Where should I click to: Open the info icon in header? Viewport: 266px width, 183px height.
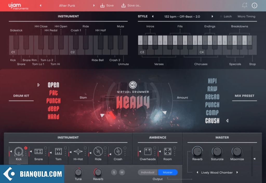click(x=254, y=5)
